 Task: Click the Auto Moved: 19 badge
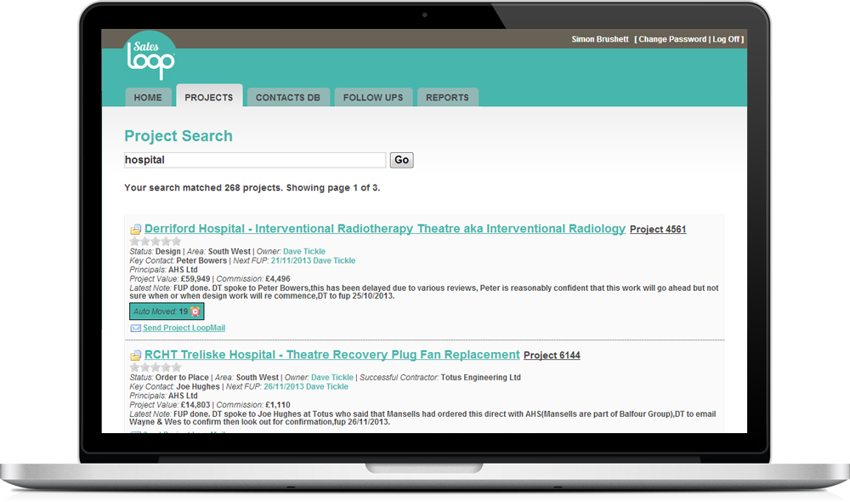click(167, 311)
